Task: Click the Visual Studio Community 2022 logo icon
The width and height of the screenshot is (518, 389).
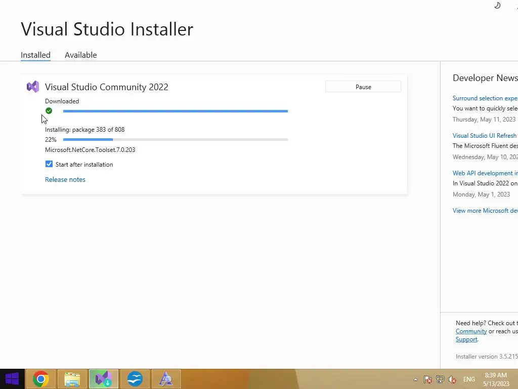Action: (33, 87)
